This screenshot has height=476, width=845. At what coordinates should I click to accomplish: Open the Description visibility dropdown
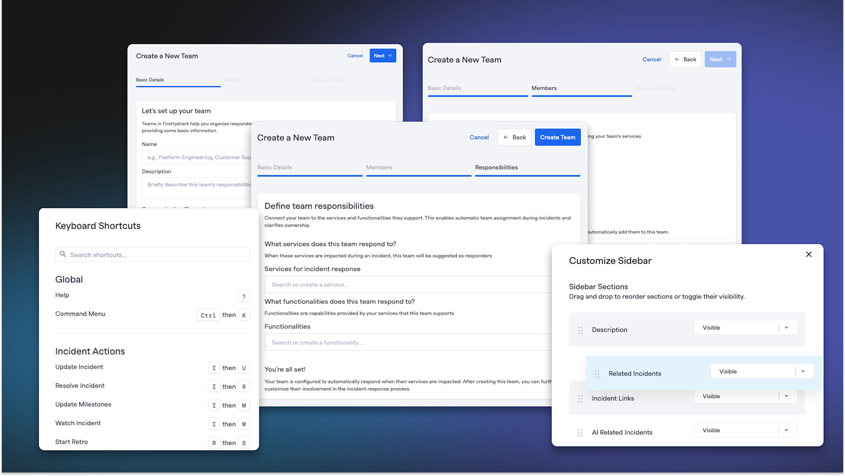[x=786, y=328]
